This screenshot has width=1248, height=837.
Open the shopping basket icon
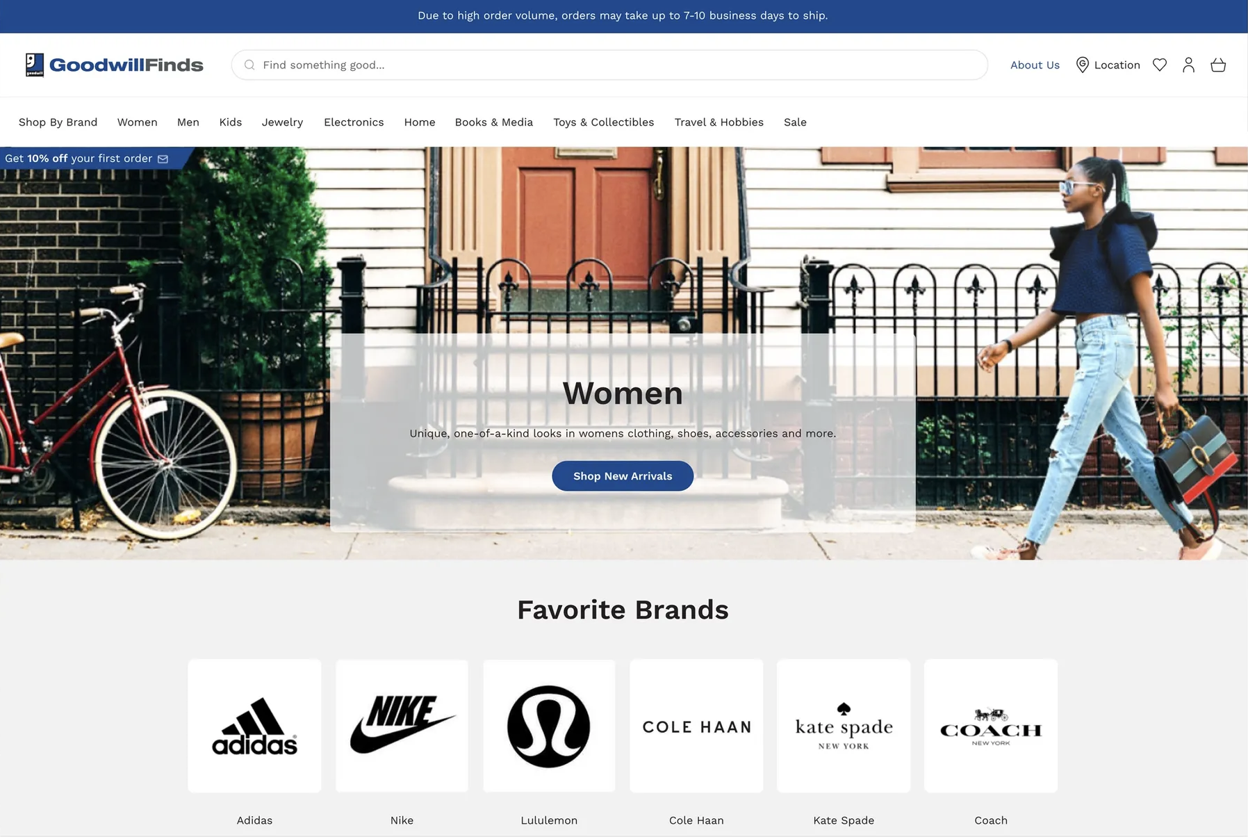click(x=1218, y=65)
